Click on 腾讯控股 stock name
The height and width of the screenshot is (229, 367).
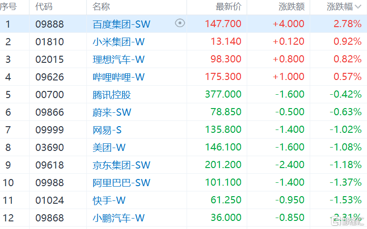pos(112,94)
